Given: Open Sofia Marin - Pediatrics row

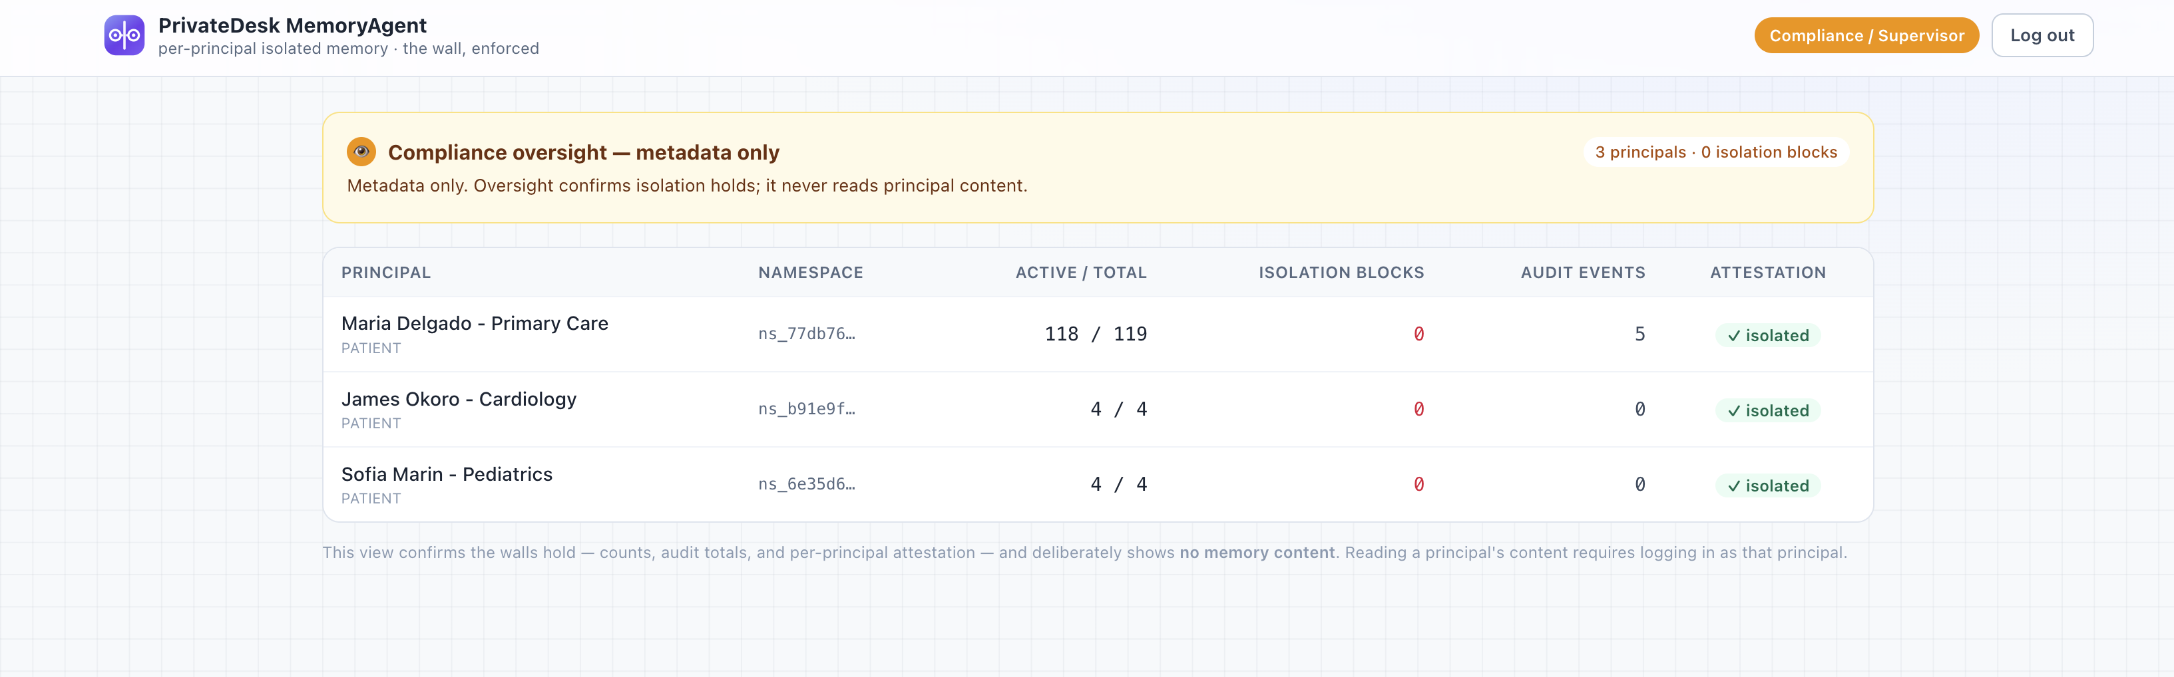Looking at the screenshot, I should click(1098, 485).
